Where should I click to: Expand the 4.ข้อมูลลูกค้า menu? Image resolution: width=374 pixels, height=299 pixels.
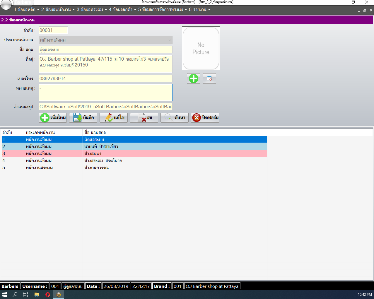[122, 10]
